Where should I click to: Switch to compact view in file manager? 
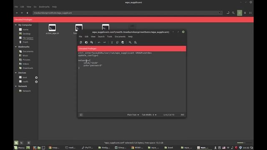pyautogui.click(x=250, y=13)
